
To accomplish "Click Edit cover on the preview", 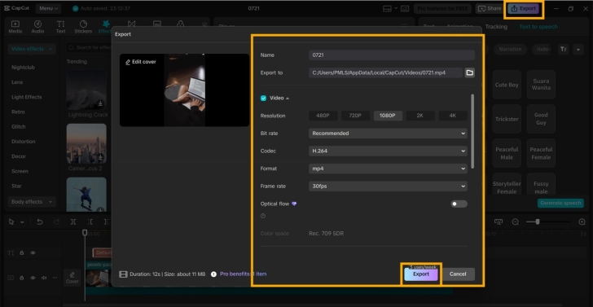I will 141,62.
